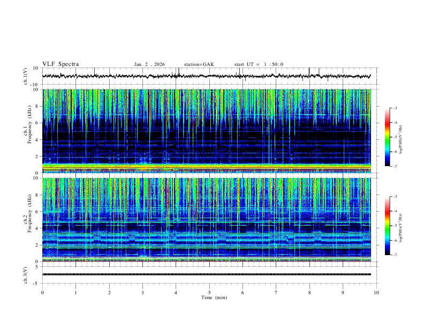Viewport: 424px width, 328px height.
Task: Click the ch.1 spectrogram color bar
Action: point(388,137)
